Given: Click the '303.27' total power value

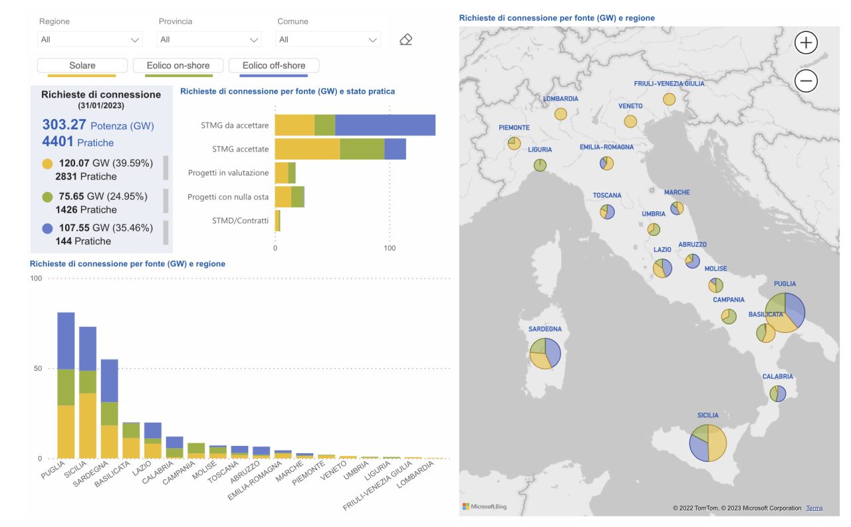Looking at the screenshot, I should pyautogui.click(x=64, y=124).
